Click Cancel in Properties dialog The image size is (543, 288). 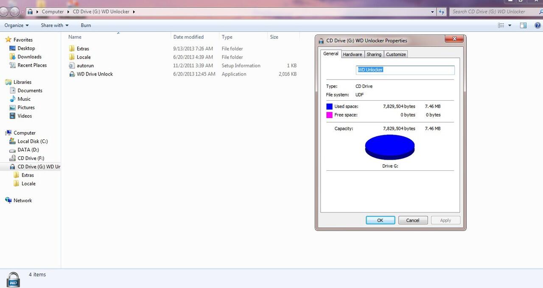(413, 220)
